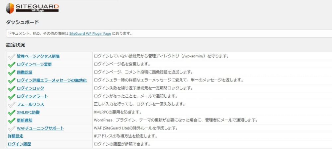Click the ダッシュボード heading

pos(23,22)
